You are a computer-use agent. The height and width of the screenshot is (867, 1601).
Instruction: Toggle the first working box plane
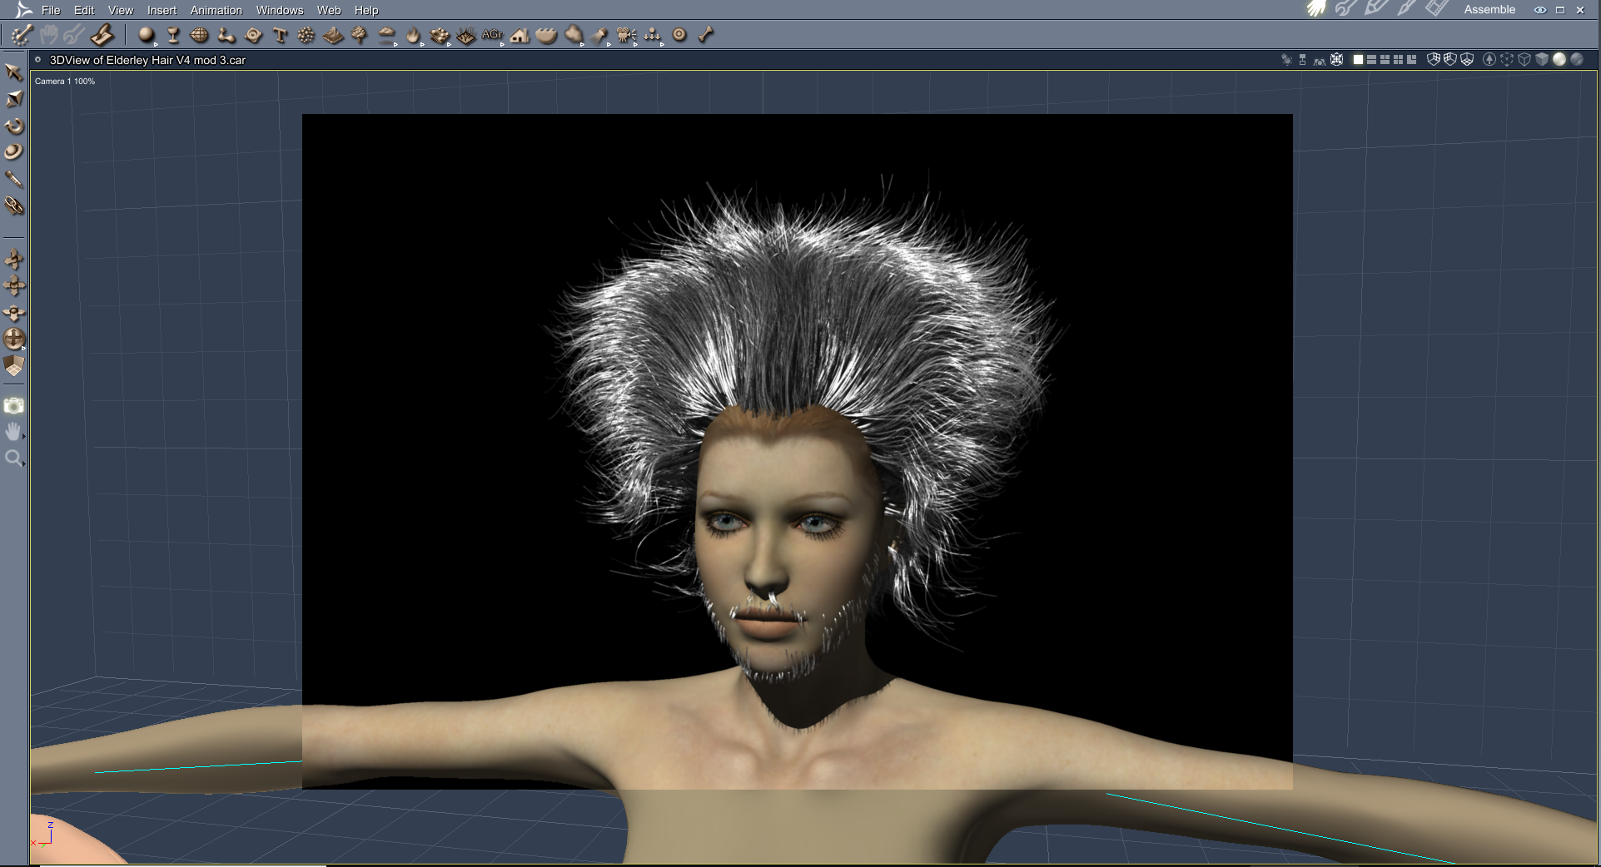[x=1434, y=60]
